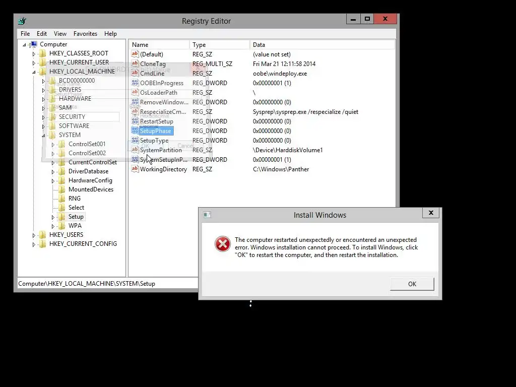Close the Install Windows error dialog
Image resolution: width=516 pixels, height=387 pixels.
tap(431, 213)
